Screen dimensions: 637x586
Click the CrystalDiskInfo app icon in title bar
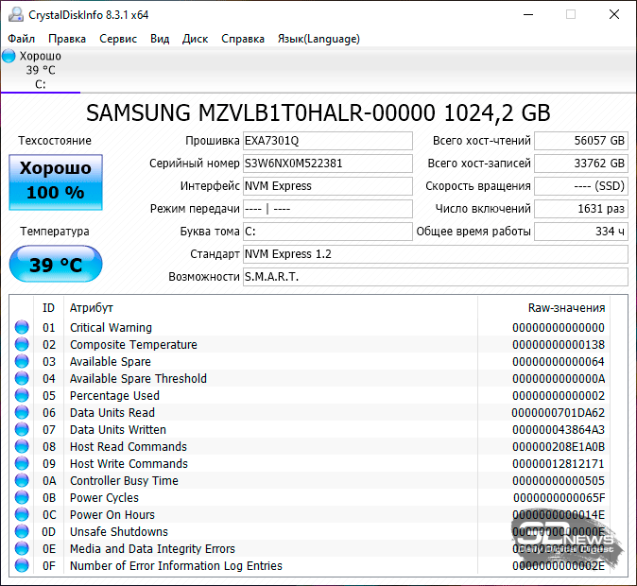click(16, 14)
